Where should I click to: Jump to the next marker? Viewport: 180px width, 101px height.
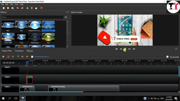click(x=27, y=57)
